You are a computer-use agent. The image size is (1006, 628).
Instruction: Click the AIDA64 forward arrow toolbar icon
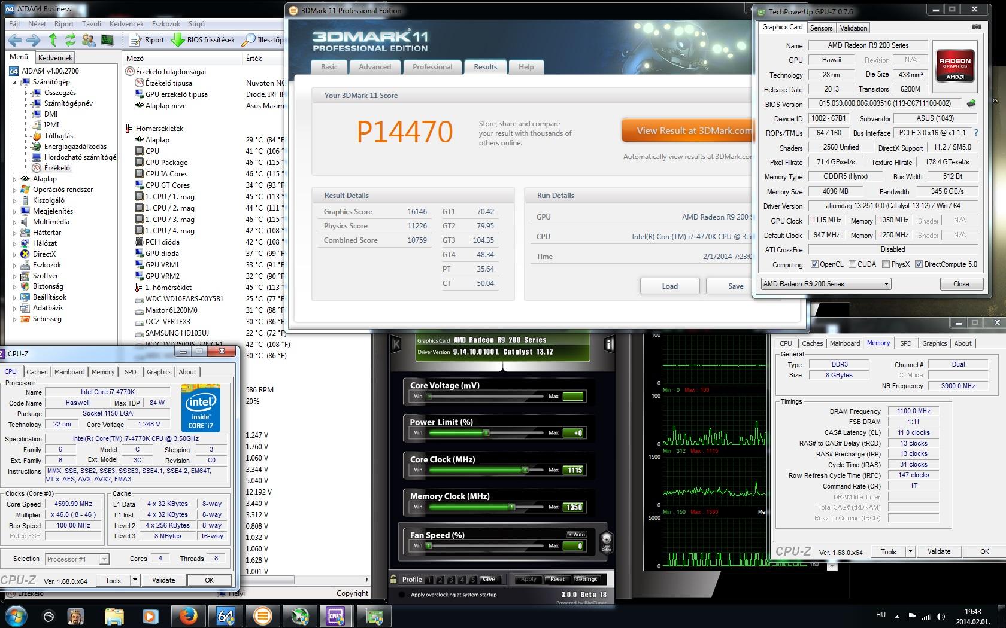[34, 40]
